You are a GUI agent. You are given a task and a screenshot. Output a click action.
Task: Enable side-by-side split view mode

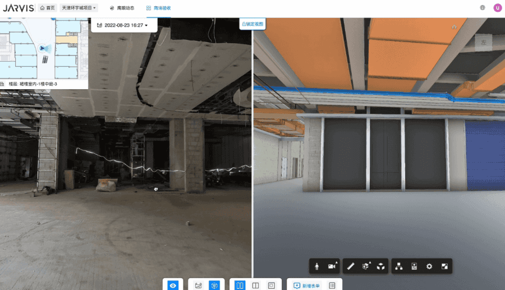click(240, 286)
